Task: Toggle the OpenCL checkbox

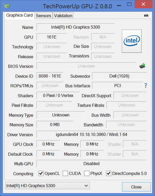Action: pos(41,173)
